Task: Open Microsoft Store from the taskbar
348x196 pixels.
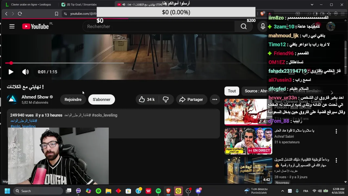Action: click(128, 191)
